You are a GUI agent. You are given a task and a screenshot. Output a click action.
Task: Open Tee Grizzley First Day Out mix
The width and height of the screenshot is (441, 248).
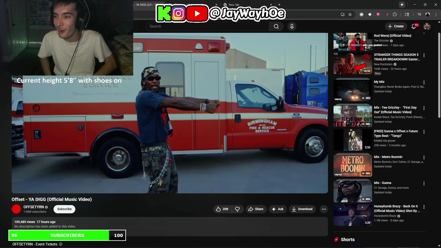(x=352, y=116)
